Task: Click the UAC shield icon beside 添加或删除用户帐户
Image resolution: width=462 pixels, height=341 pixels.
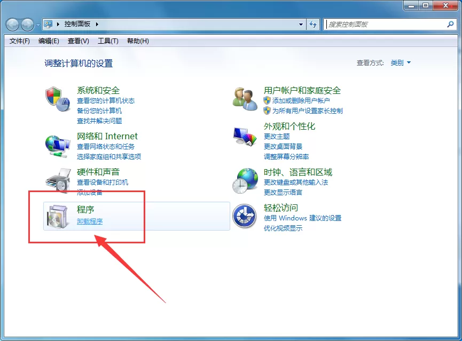Action: point(267,100)
